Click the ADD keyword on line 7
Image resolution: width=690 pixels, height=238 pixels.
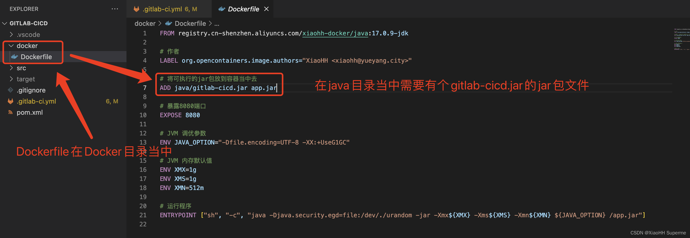[165, 88]
